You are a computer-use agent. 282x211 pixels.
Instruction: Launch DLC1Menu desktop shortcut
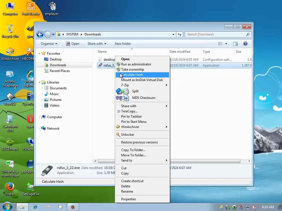click(10, 144)
